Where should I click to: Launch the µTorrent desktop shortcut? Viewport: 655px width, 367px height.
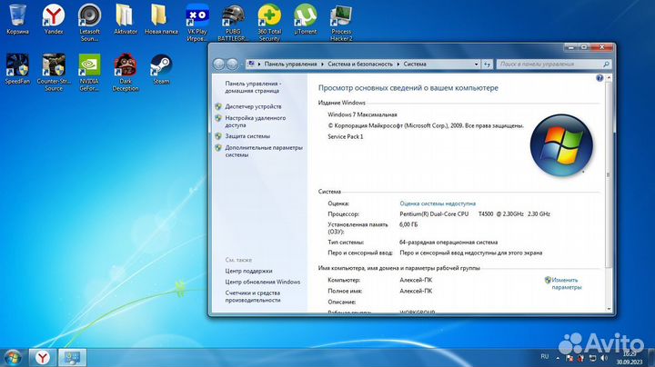(x=305, y=20)
